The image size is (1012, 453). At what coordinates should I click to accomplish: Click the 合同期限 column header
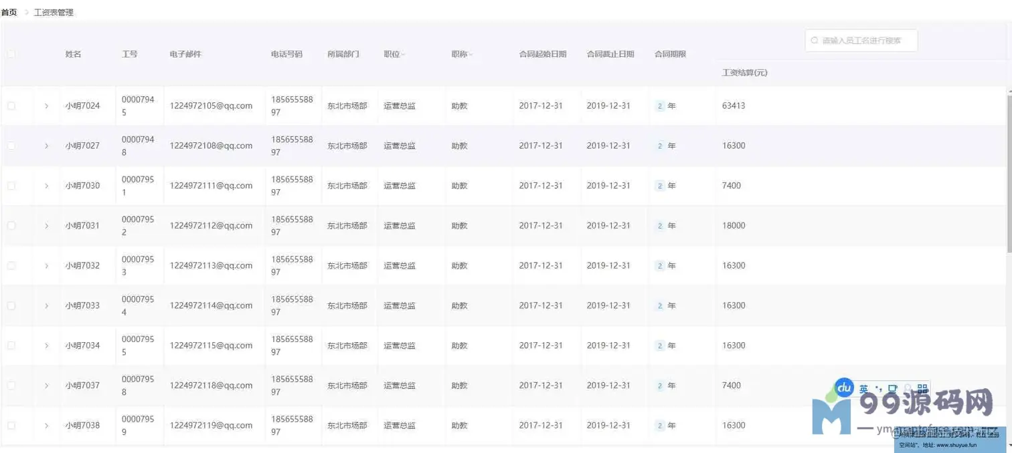point(671,54)
